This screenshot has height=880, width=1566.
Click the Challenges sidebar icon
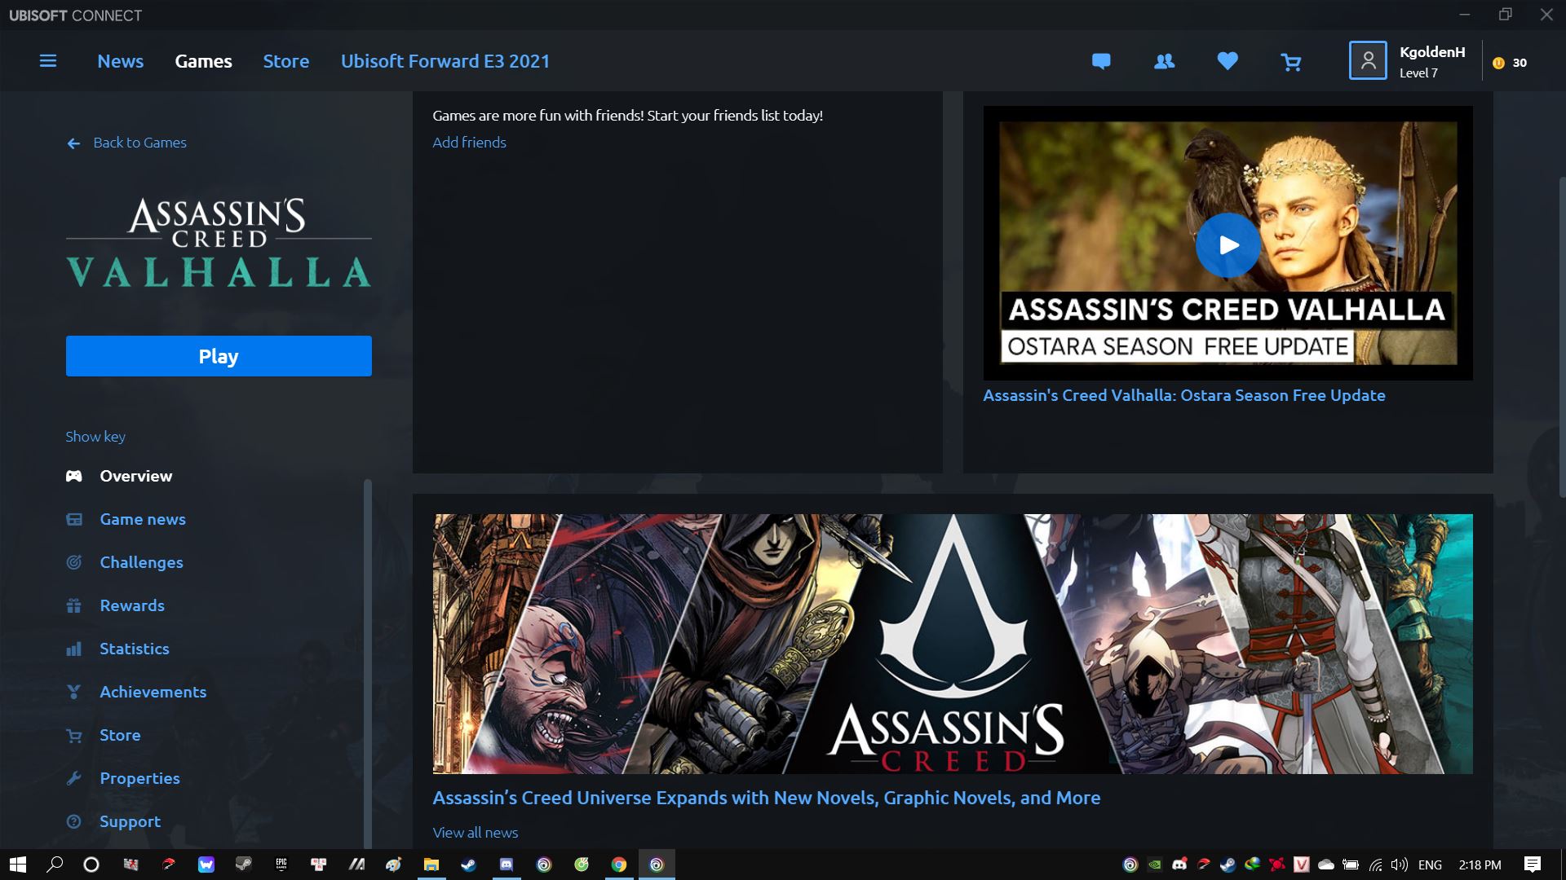pyautogui.click(x=73, y=562)
